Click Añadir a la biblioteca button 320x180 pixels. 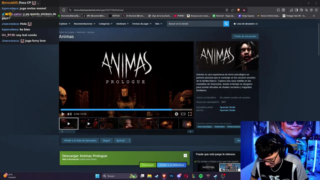point(172,165)
